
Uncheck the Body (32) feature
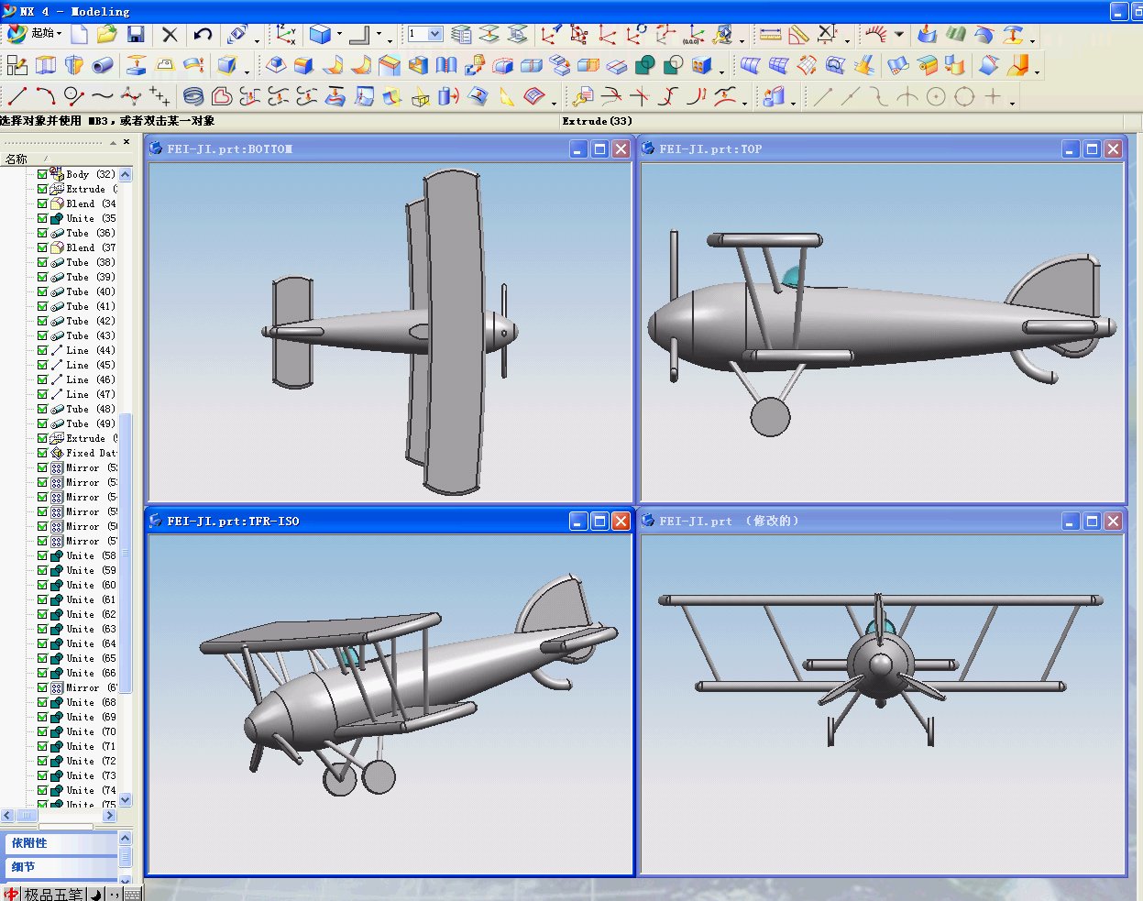pyautogui.click(x=42, y=174)
